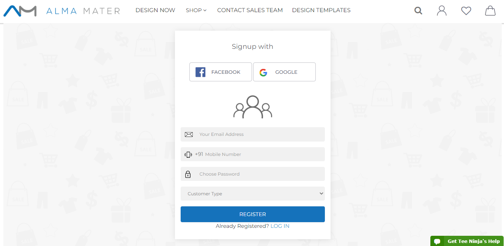
Task: Click the mobile phone icon
Action: (188, 154)
